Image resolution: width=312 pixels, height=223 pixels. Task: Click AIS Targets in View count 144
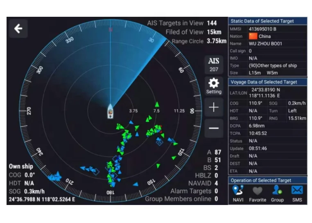point(212,23)
